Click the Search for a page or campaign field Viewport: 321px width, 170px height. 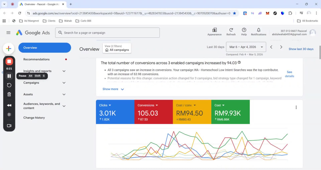pos(107,33)
